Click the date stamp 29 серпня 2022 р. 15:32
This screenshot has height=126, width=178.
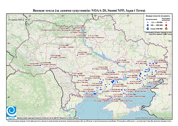(x=19, y=20)
